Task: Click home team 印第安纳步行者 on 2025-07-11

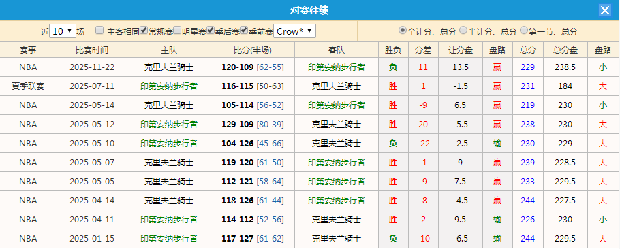Action: (x=169, y=86)
